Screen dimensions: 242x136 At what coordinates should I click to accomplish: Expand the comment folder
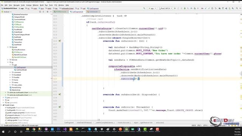(x=10, y=72)
